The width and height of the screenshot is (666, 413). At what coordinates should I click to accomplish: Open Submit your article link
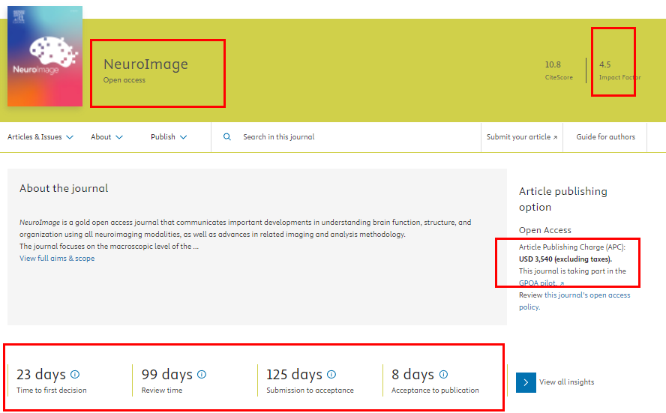pos(522,137)
